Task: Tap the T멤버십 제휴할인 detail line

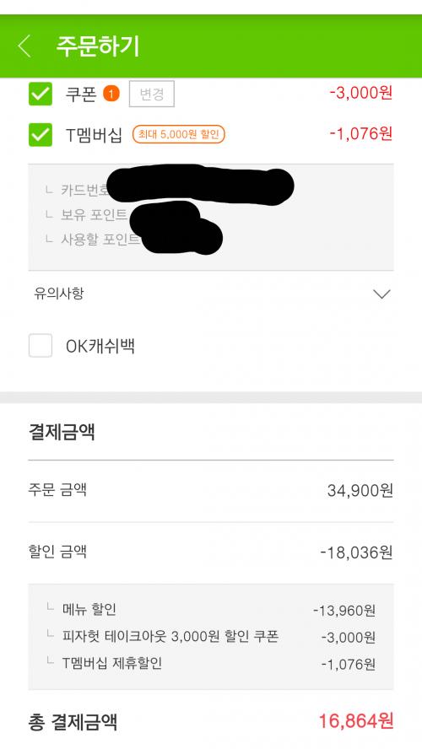Action: click(211, 664)
